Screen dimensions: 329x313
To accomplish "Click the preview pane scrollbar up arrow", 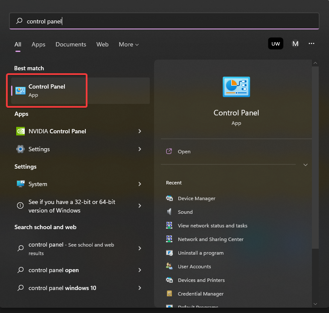I will [x=315, y=63].
